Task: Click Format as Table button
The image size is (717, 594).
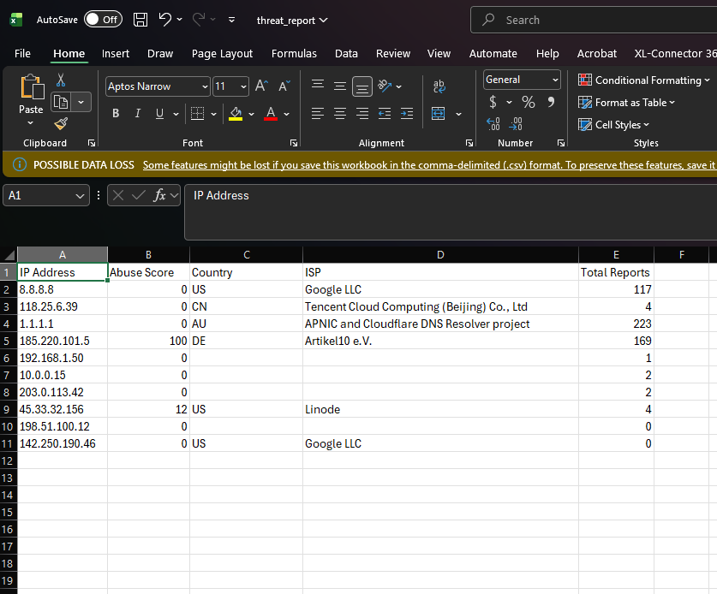Action: point(626,103)
